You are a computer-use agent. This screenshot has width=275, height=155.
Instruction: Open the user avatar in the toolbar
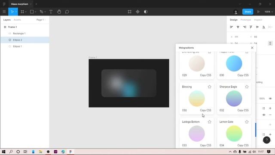236,12
